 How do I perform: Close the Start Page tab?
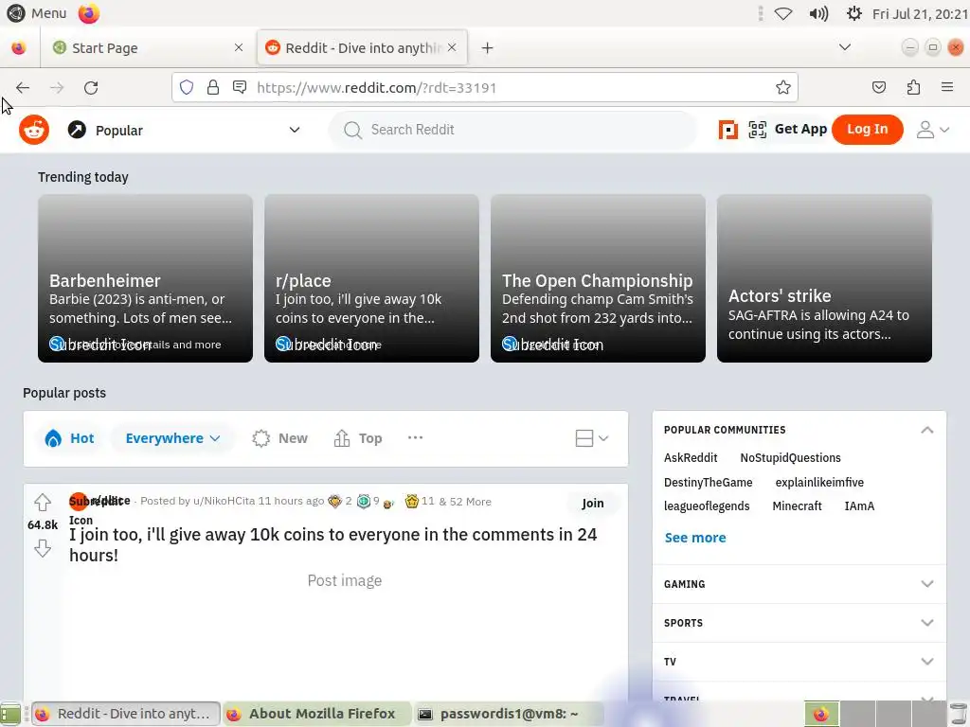[238, 47]
